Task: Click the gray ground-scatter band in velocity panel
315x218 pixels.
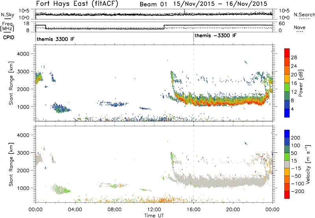Action: tap(221, 182)
